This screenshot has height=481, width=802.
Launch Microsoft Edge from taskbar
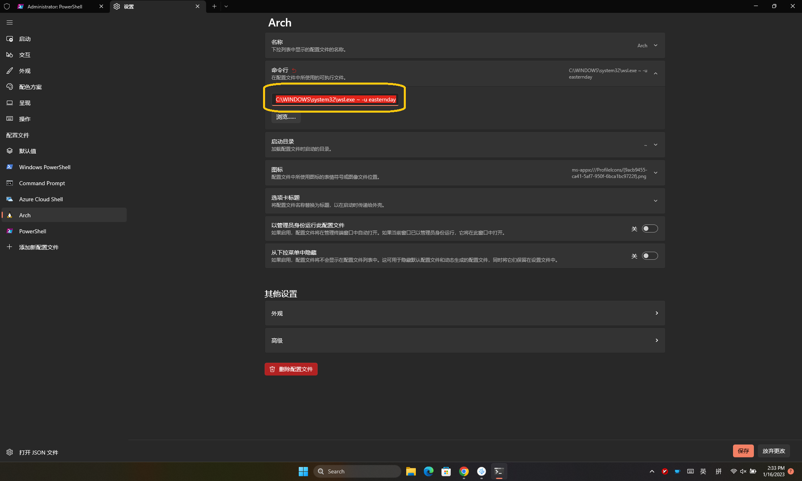428,471
